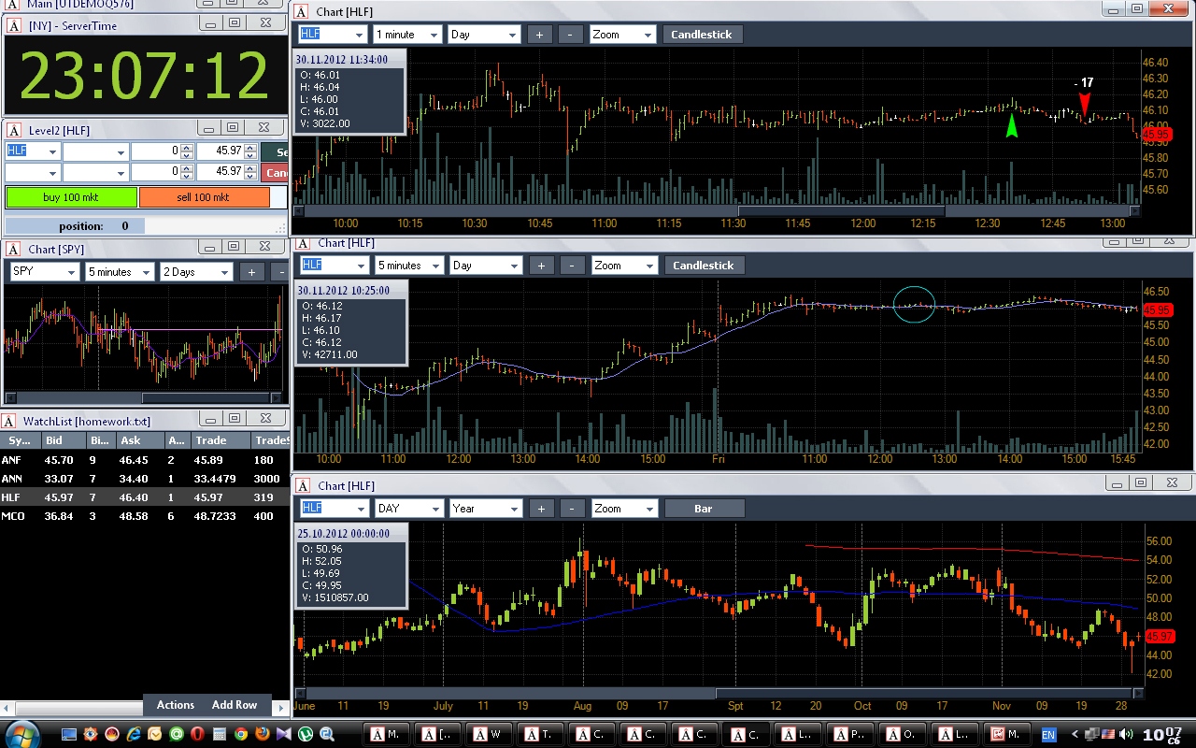Screen dimensions: 1196x748
Task: Click the Candlestick button on the 1-minute chart
Action: [703, 35]
